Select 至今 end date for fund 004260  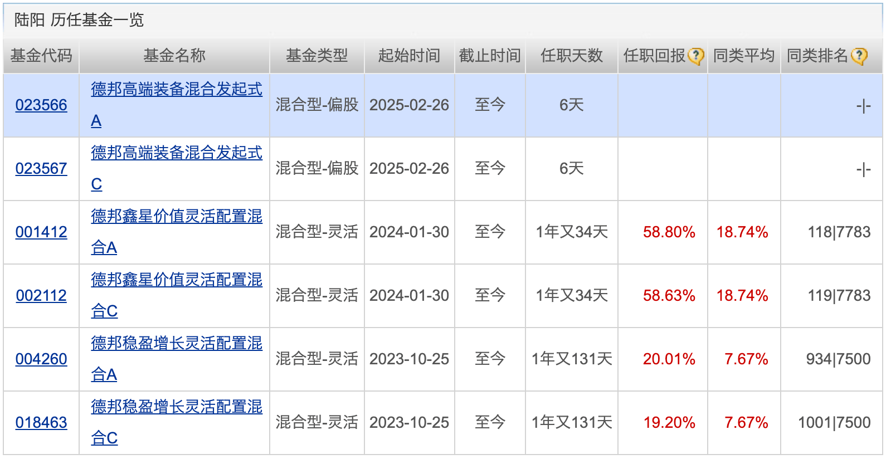(x=490, y=359)
